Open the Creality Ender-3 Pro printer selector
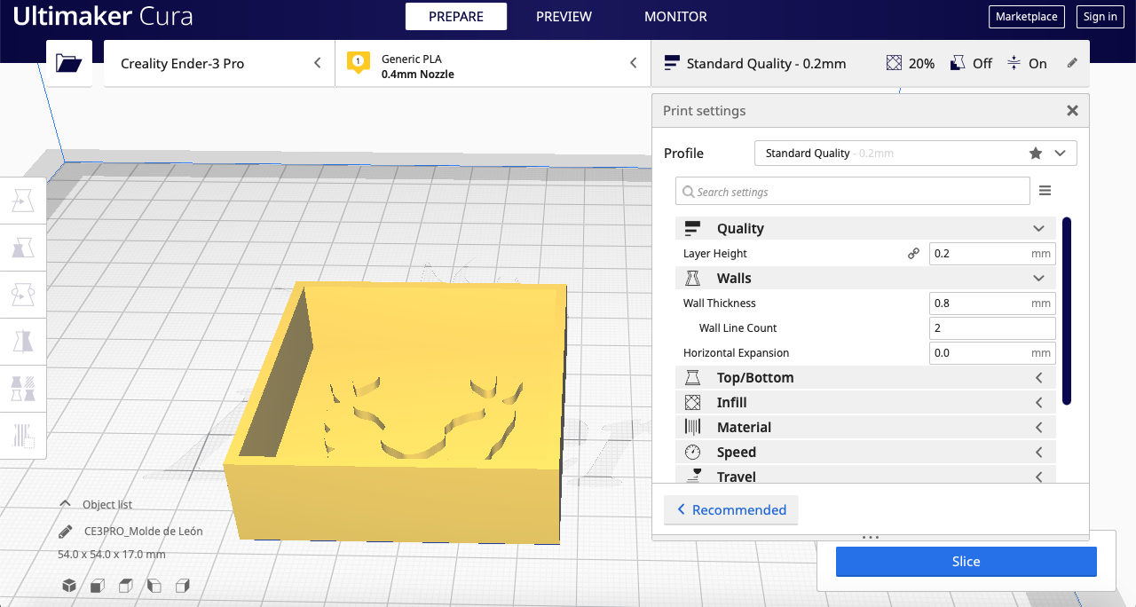The width and height of the screenshot is (1136, 607). (219, 63)
